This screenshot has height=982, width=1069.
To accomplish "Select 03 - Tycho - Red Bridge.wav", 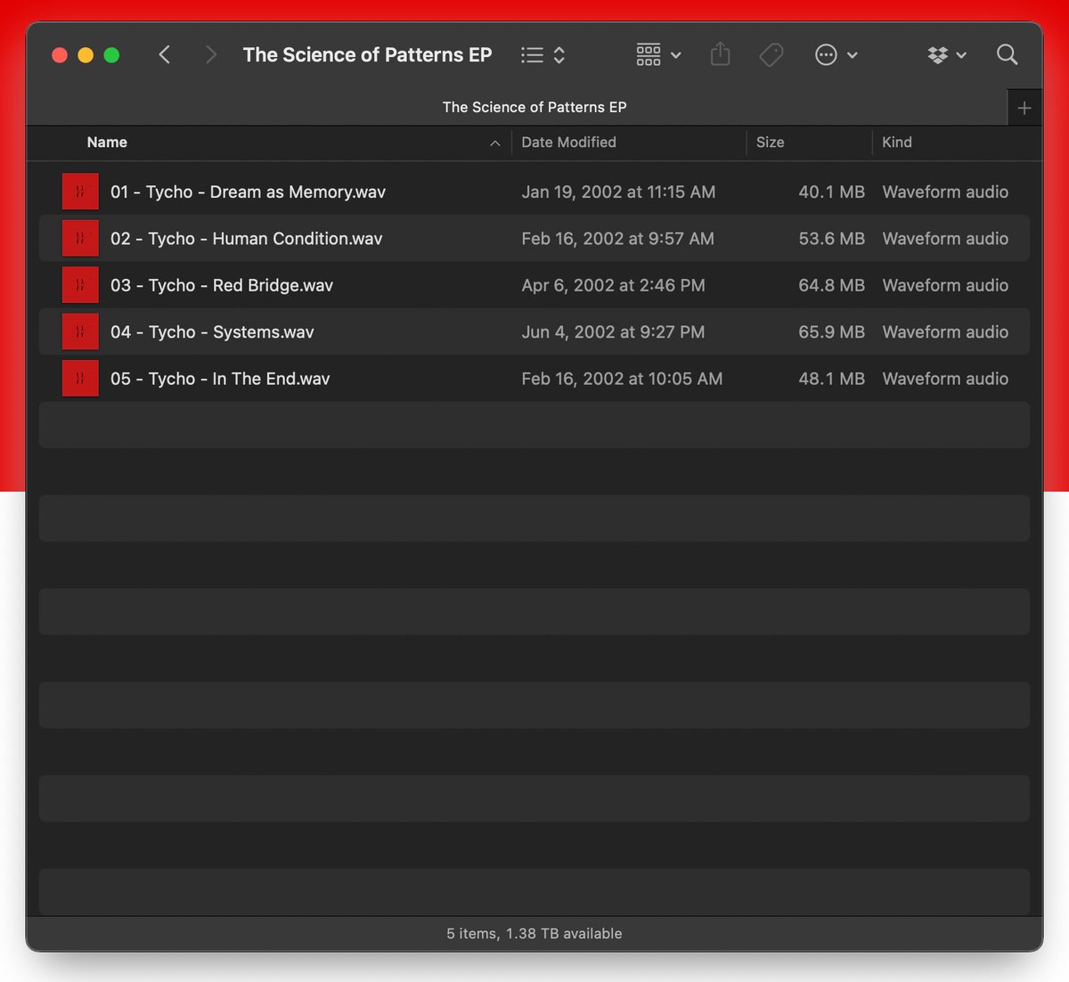I will [222, 285].
